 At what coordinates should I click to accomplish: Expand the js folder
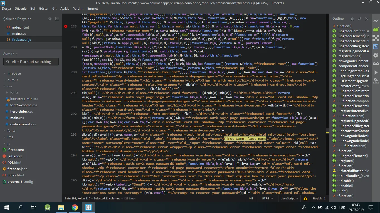pos(9,143)
